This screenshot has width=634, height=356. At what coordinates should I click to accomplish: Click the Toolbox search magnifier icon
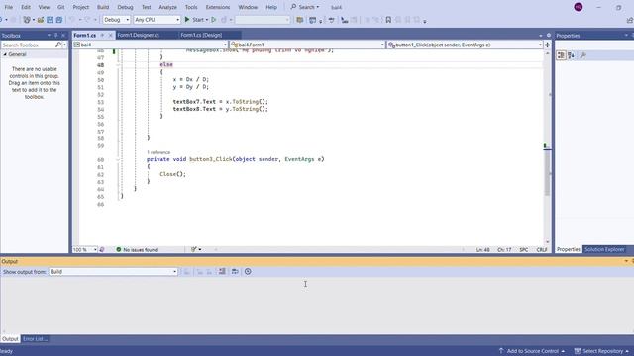pyautogui.click(x=58, y=44)
